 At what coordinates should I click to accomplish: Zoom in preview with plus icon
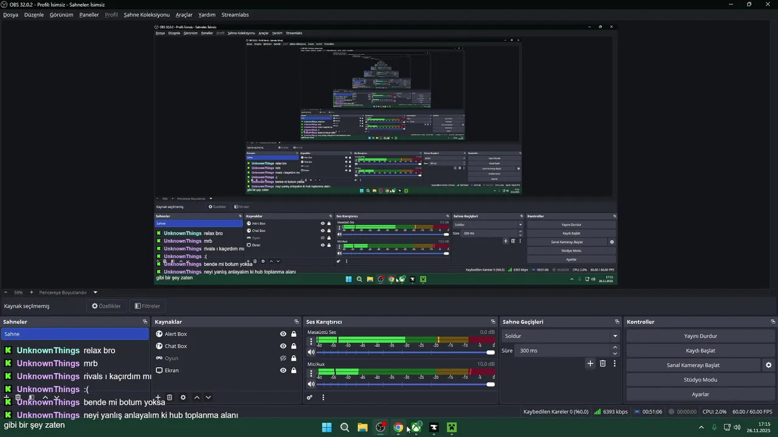[x=32, y=293]
